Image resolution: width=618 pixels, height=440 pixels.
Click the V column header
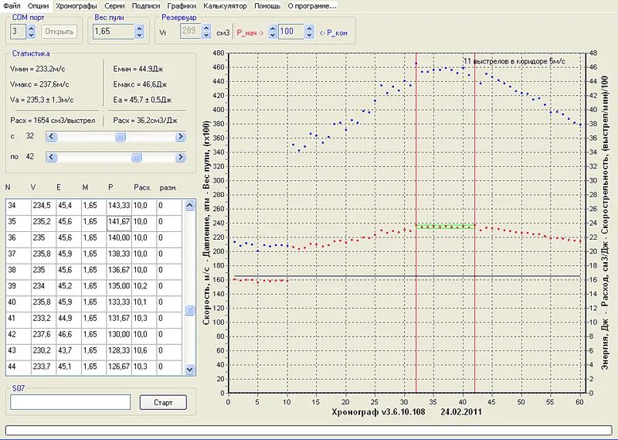pos(33,187)
